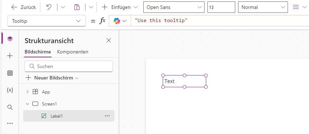The width and height of the screenshot is (309, 134).
Task: Open the Normal font weight dropdown
Action: click(x=263, y=7)
